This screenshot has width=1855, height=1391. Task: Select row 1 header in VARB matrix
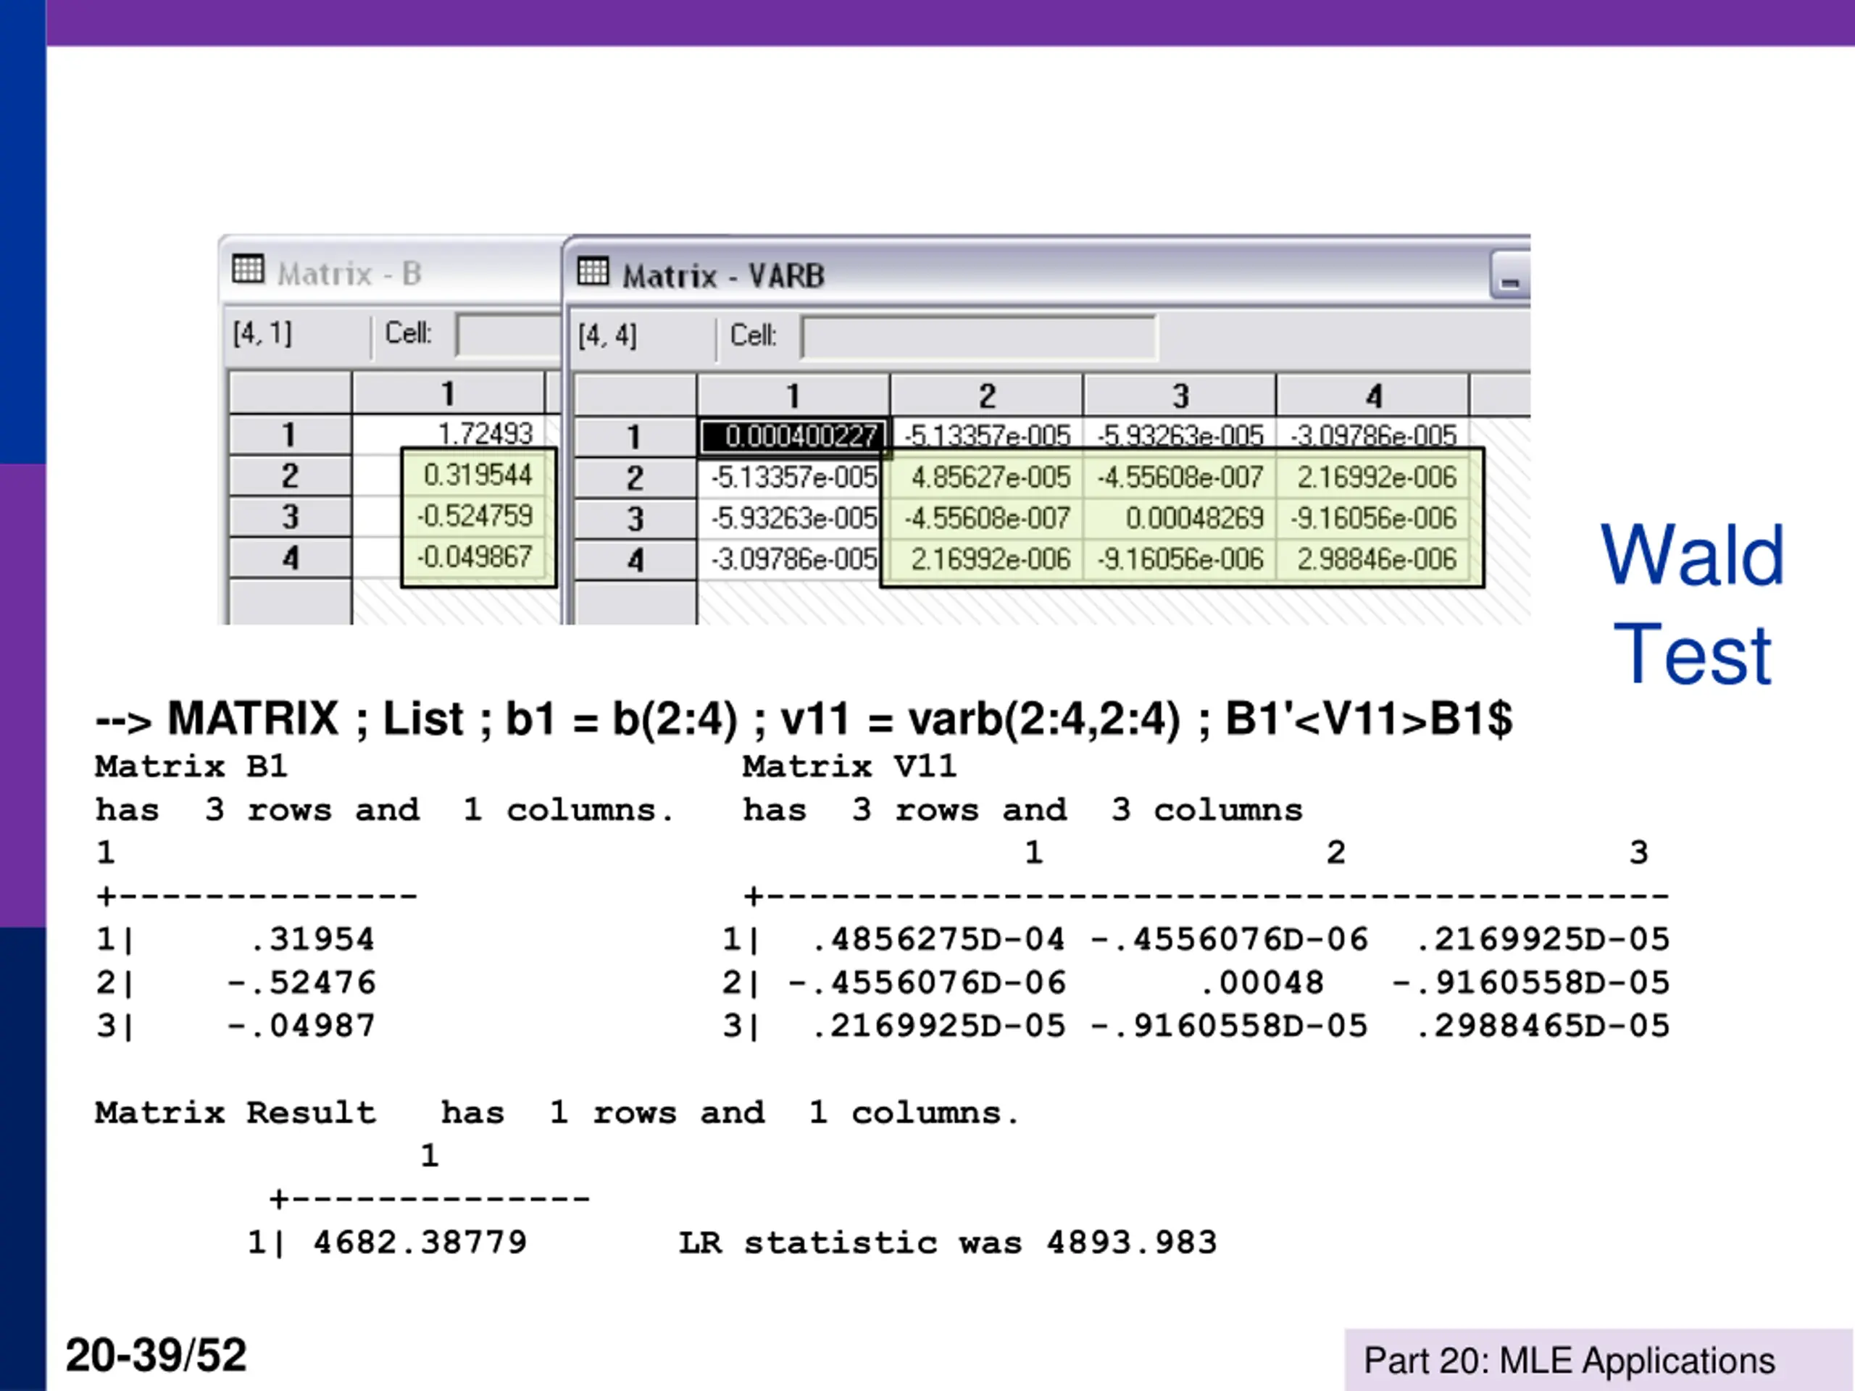click(x=635, y=437)
